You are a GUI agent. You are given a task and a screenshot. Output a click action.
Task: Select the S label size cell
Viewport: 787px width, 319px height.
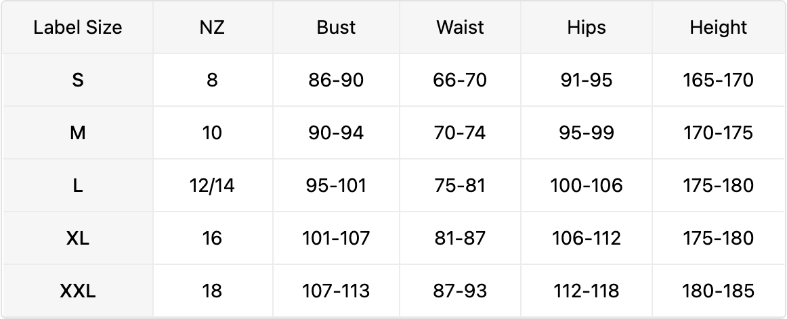click(78, 80)
